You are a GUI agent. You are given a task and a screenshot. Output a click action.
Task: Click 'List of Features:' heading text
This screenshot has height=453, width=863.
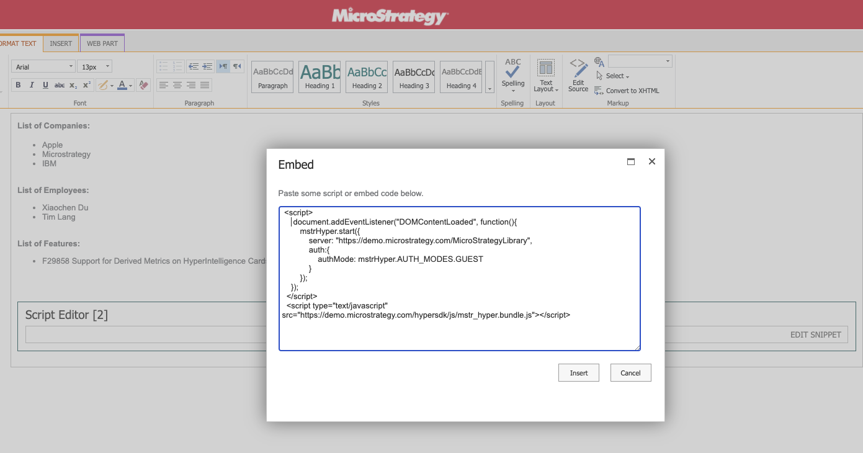tap(48, 244)
